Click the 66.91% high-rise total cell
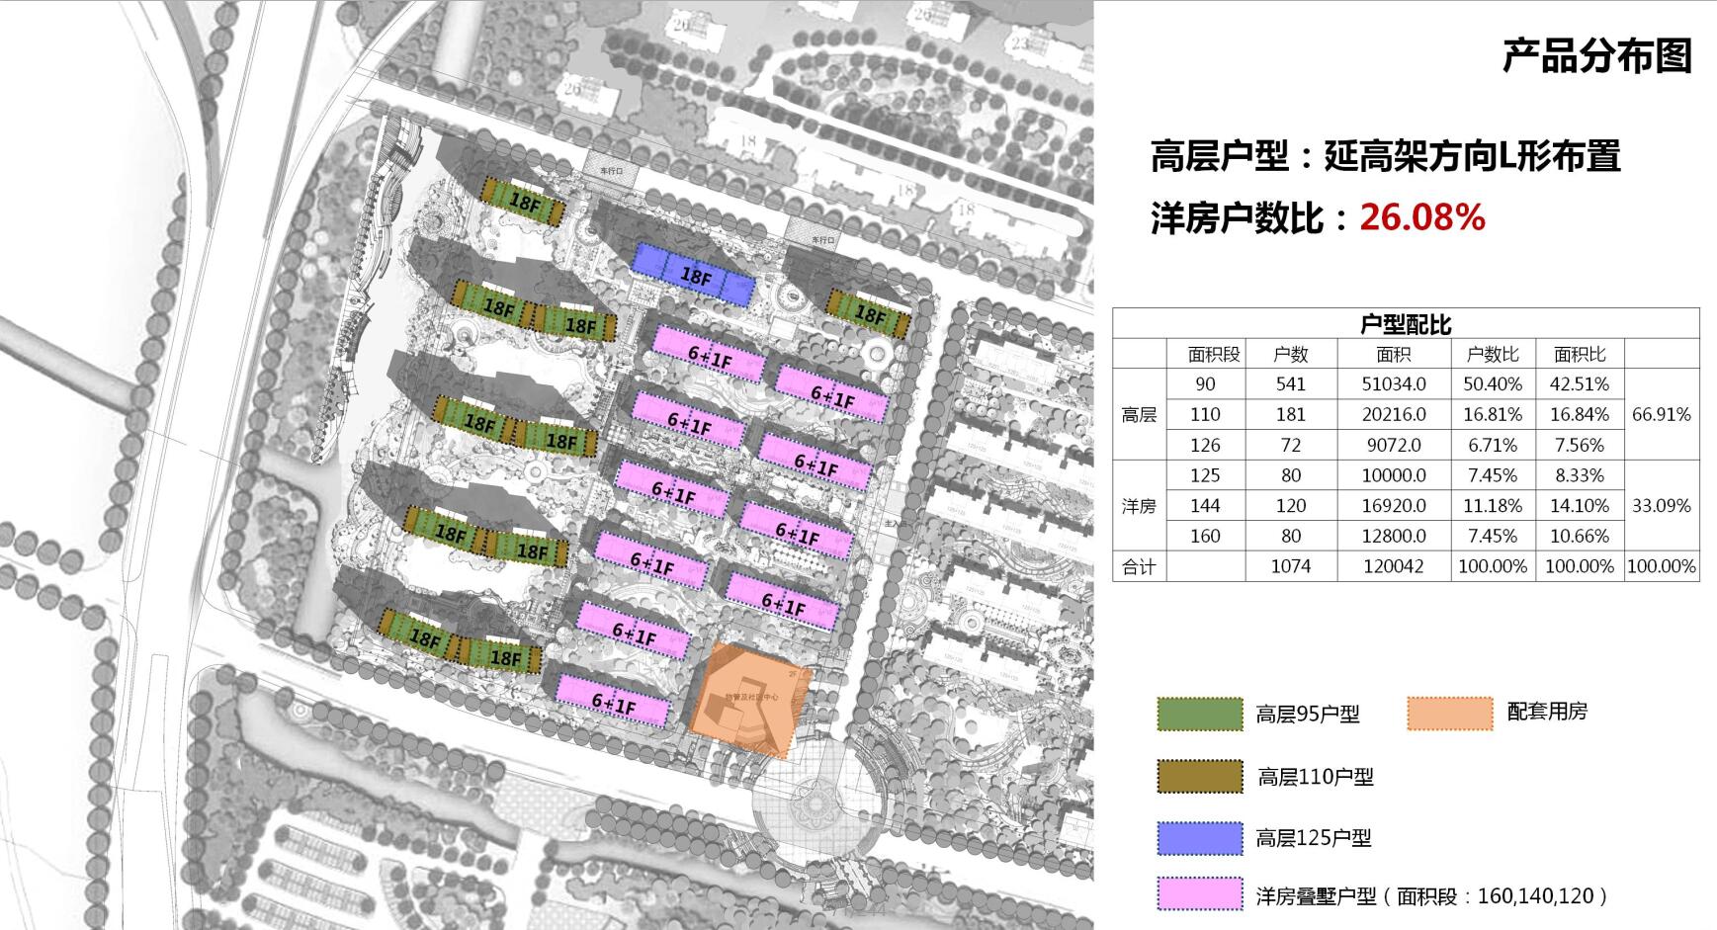Image resolution: width=1717 pixels, height=930 pixels. (1662, 415)
